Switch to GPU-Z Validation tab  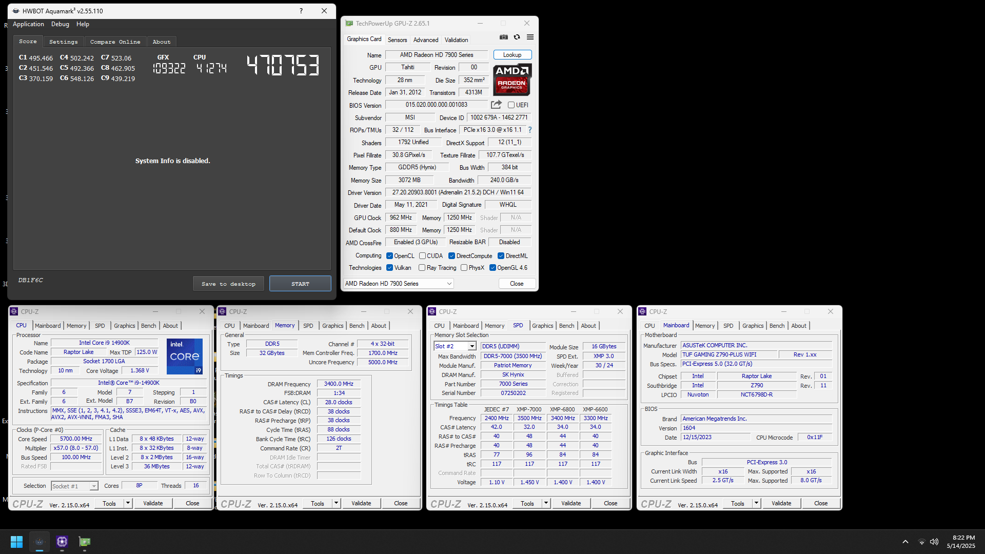click(456, 39)
